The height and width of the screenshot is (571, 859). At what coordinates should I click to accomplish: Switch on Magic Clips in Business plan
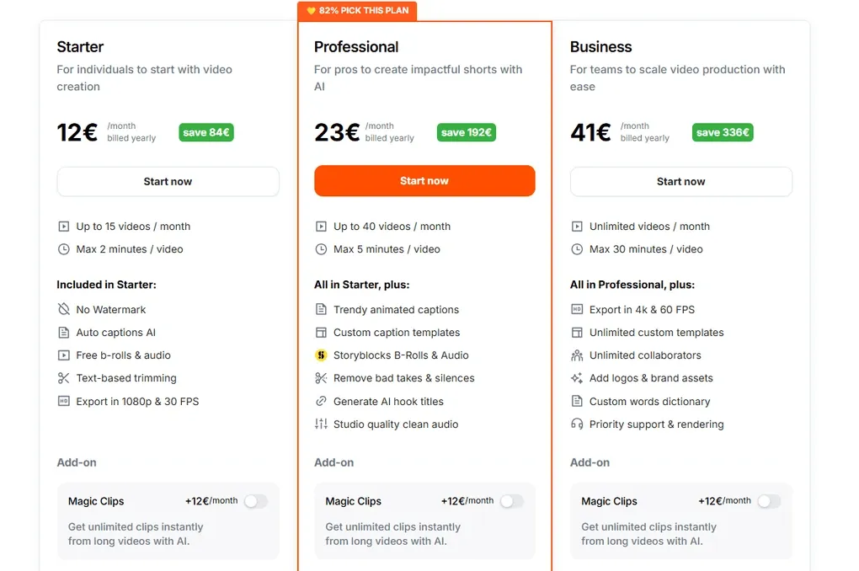coord(769,500)
